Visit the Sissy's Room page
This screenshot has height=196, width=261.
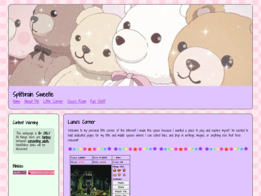[76, 101]
